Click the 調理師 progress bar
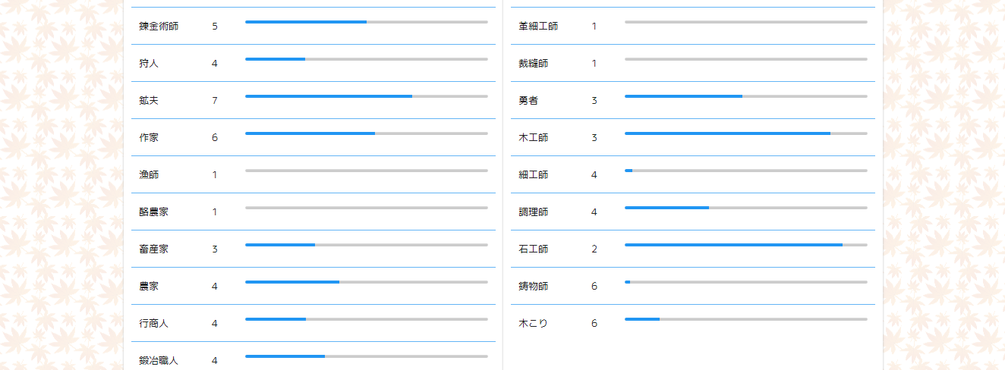 tap(746, 208)
